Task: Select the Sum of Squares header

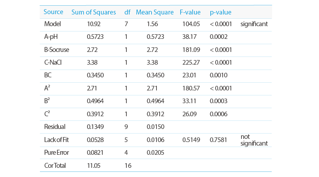Action: click(93, 12)
